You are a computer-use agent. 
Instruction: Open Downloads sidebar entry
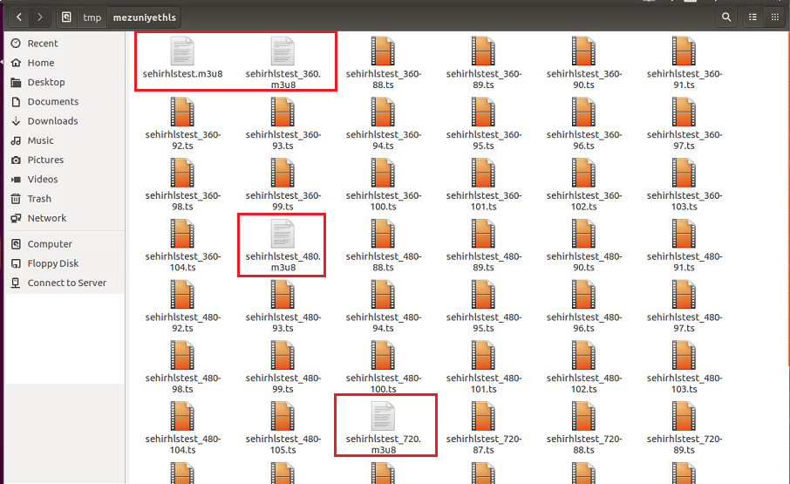click(65, 121)
